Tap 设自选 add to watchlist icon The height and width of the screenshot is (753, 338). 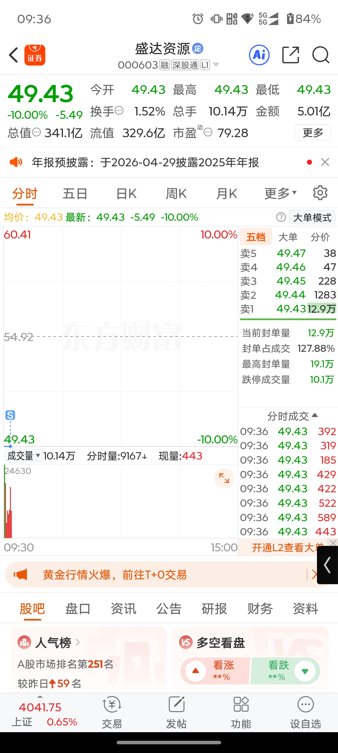tap(306, 704)
